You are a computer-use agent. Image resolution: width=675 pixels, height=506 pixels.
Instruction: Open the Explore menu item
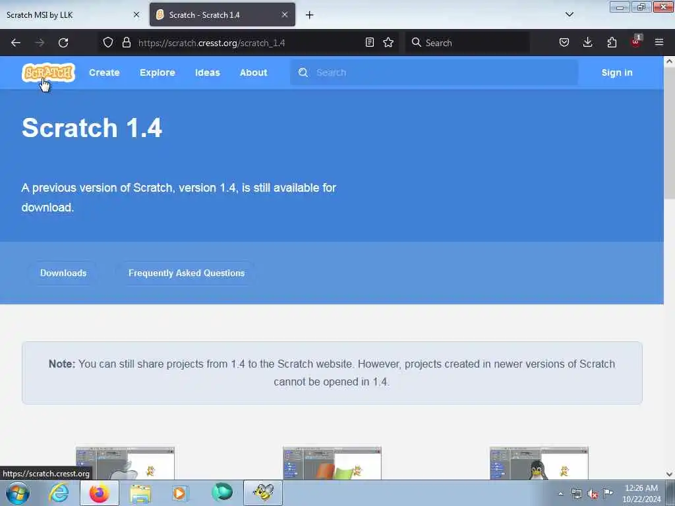tap(158, 72)
